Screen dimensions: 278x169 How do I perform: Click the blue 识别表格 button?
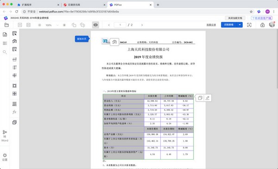pyautogui.click(x=229, y=25)
